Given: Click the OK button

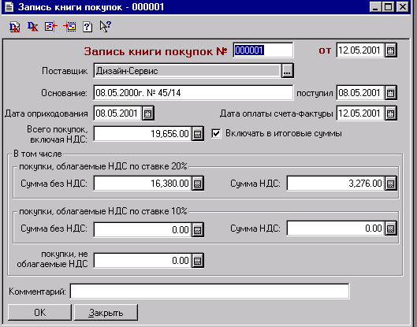Looking at the screenshot, I should click(x=40, y=313).
